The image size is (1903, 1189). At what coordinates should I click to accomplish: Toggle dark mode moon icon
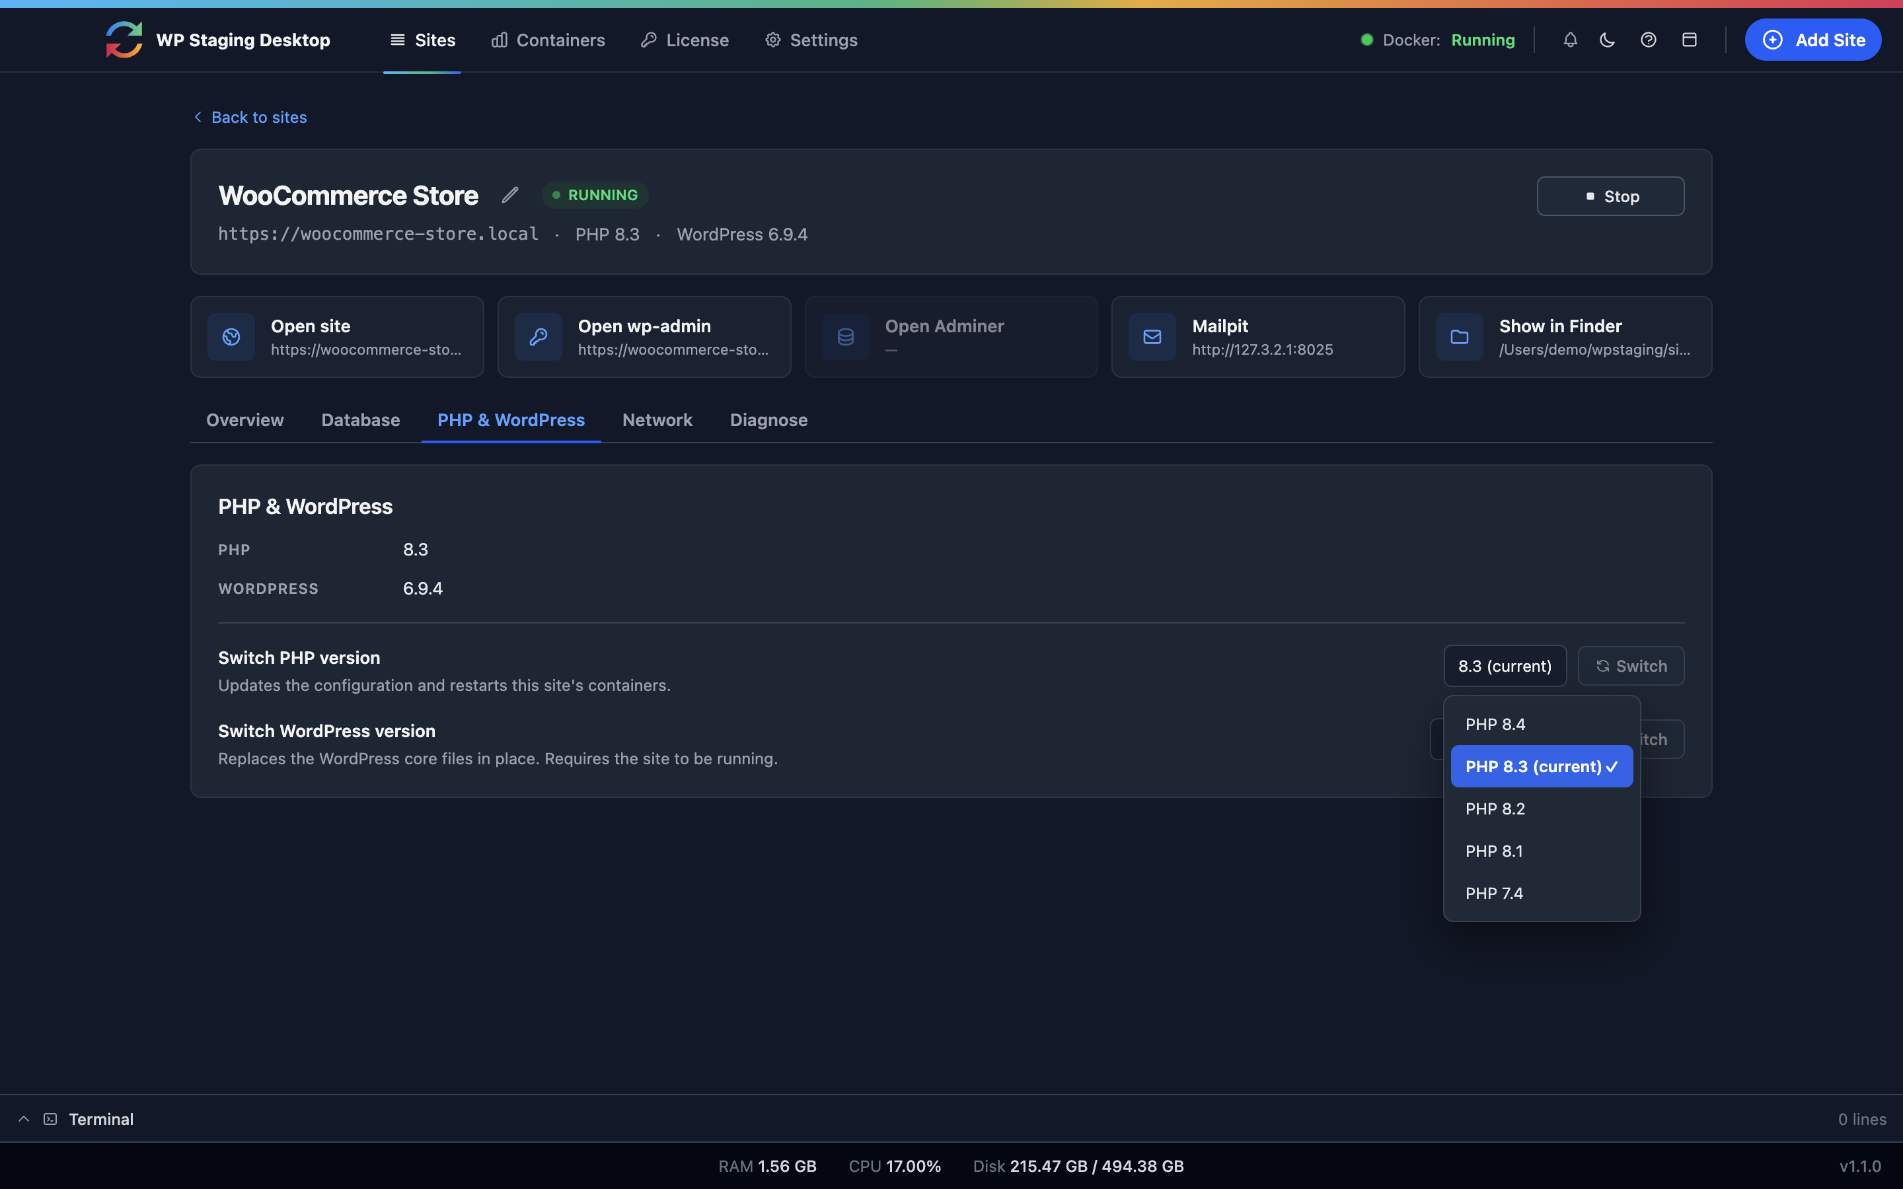pyautogui.click(x=1608, y=40)
